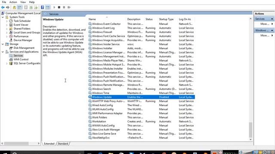This screenshot has height=154, width=275.
Task: Click the console tree horizontal scrollbar thumb
Action: coord(16,143)
